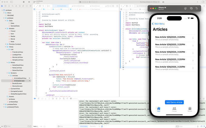Open README in the navigator

pyautogui.click(x=10, y=15)
